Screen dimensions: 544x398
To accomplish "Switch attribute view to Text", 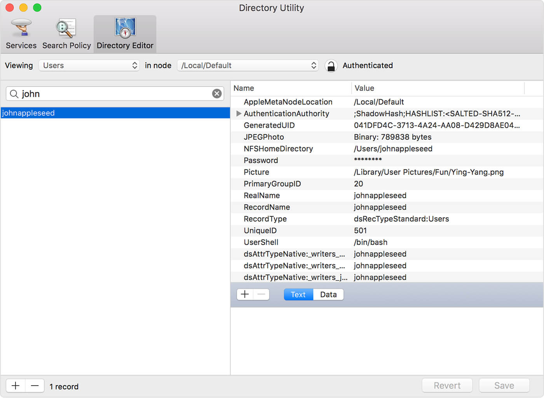I will [298, 294].
